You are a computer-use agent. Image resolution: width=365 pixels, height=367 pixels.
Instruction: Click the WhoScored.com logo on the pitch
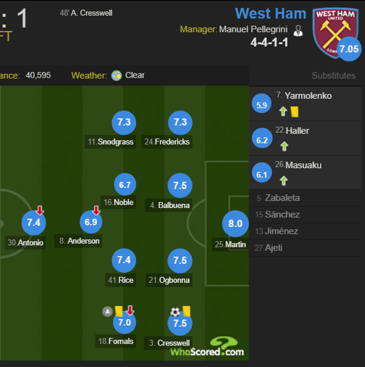(207, 347)
